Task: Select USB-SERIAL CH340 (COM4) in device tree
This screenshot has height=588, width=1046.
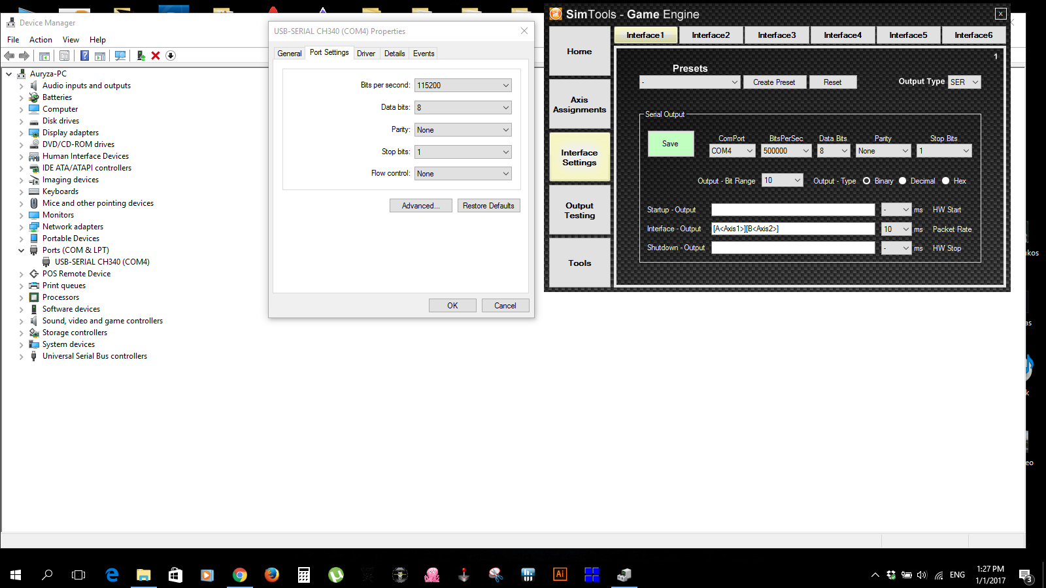Action: pos(102,262)
